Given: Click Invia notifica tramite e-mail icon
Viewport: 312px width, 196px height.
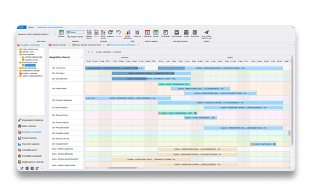Looking at the screenshot, I should point(206,34).
